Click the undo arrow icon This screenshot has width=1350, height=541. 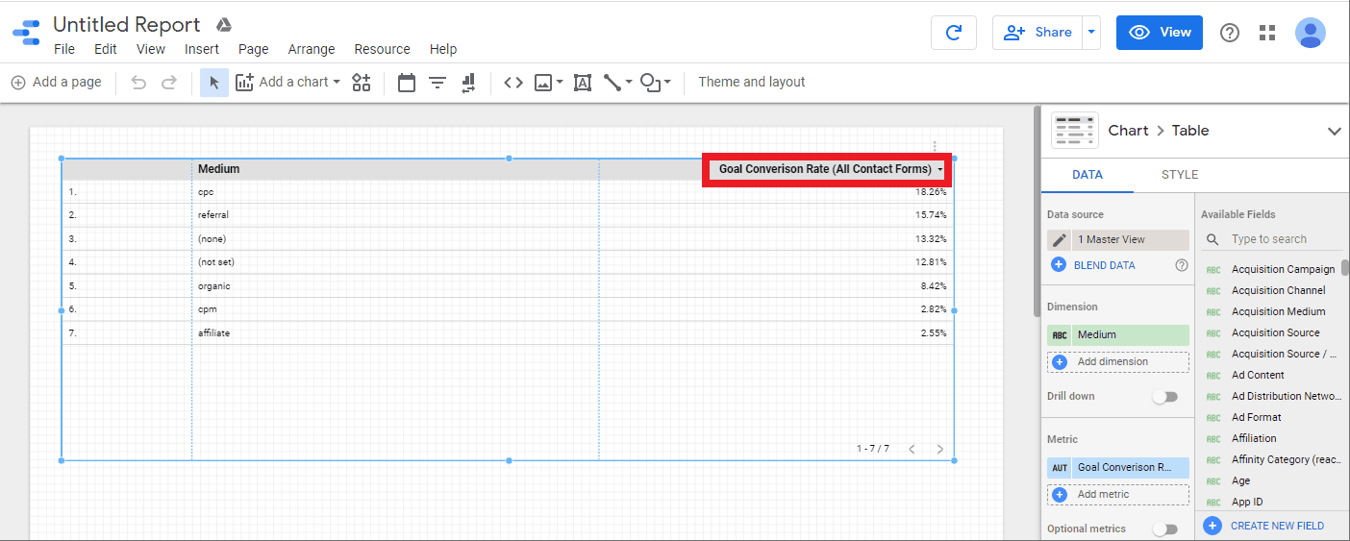138,83
